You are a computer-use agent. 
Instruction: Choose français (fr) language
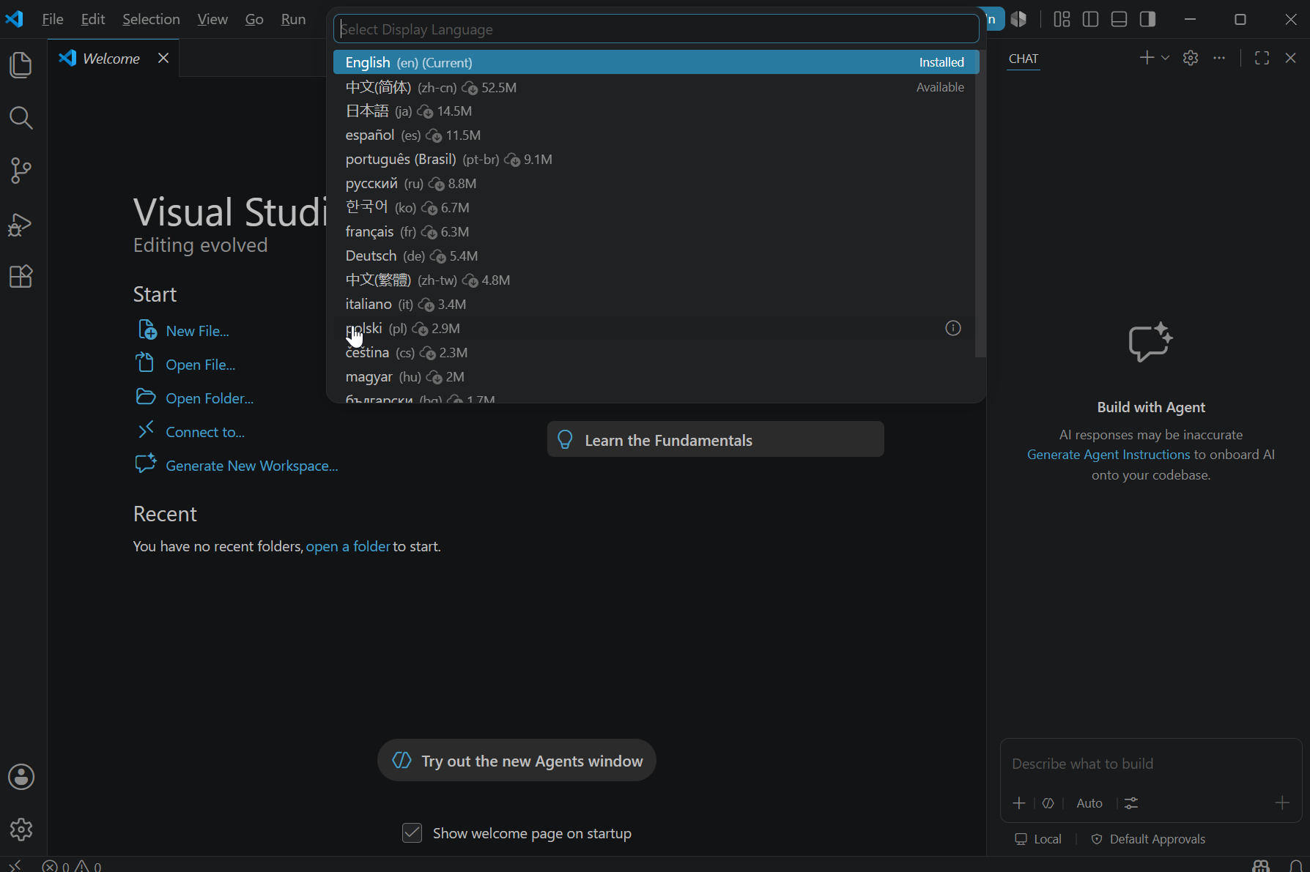[x=656, y=232]
